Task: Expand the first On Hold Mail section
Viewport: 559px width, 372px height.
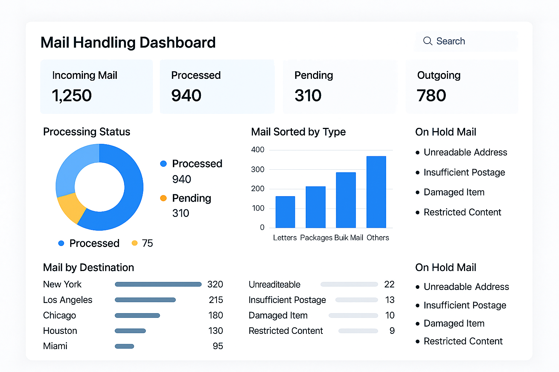Action: pyautogui.click(x=445, y=132)
